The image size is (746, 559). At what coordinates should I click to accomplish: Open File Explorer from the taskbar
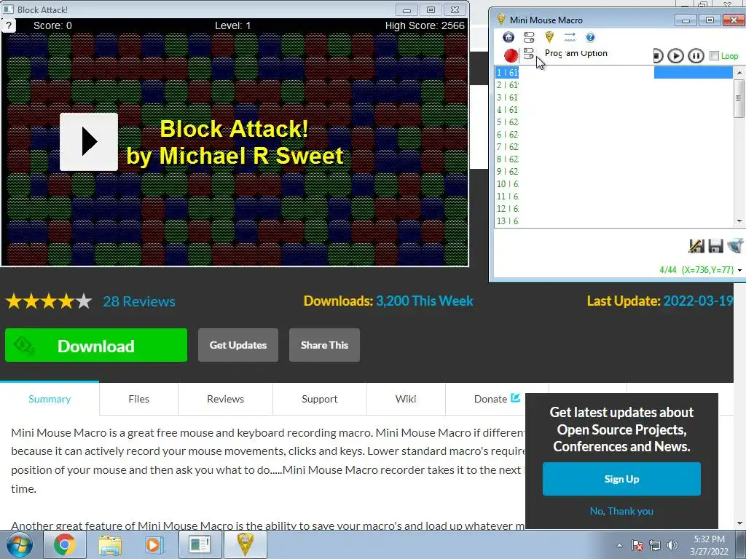click(110, 544)
